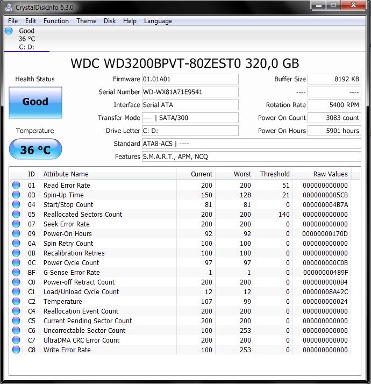Click status orb for Spin-Up Time
Viewport: 371px width, 384px height.
pyautogui.click(x=16, y=195)
